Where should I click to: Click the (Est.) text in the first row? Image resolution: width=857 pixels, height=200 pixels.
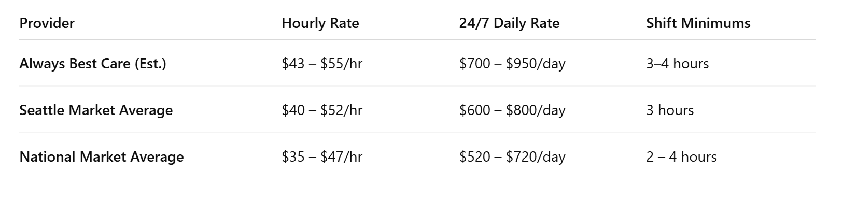point(150,64)
